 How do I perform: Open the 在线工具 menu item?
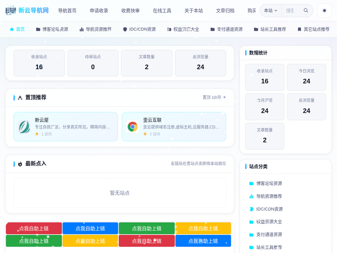pyautogui.click(x=162, y=11)
